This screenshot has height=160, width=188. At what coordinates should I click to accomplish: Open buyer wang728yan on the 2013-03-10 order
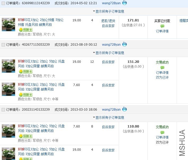coord(111,110)
